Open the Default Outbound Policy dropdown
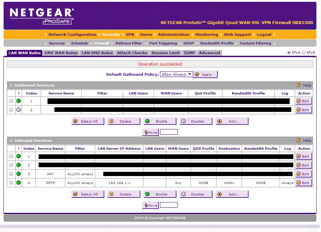 pos(176,74)
